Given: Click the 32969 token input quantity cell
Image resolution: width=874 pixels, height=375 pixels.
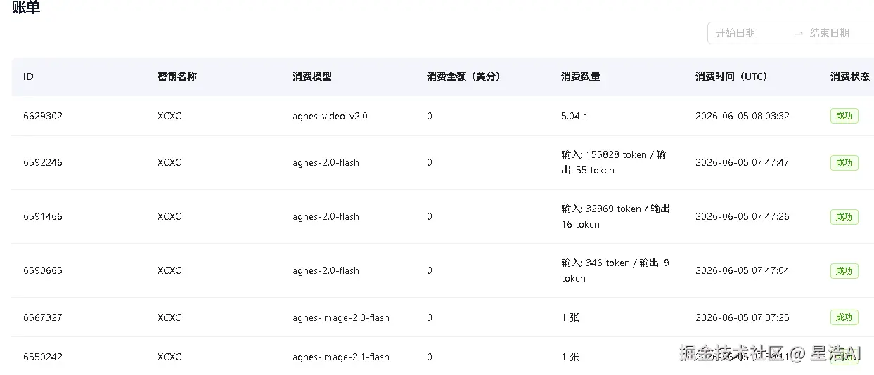Looking at the screenshot, I should tap(617, 216).
